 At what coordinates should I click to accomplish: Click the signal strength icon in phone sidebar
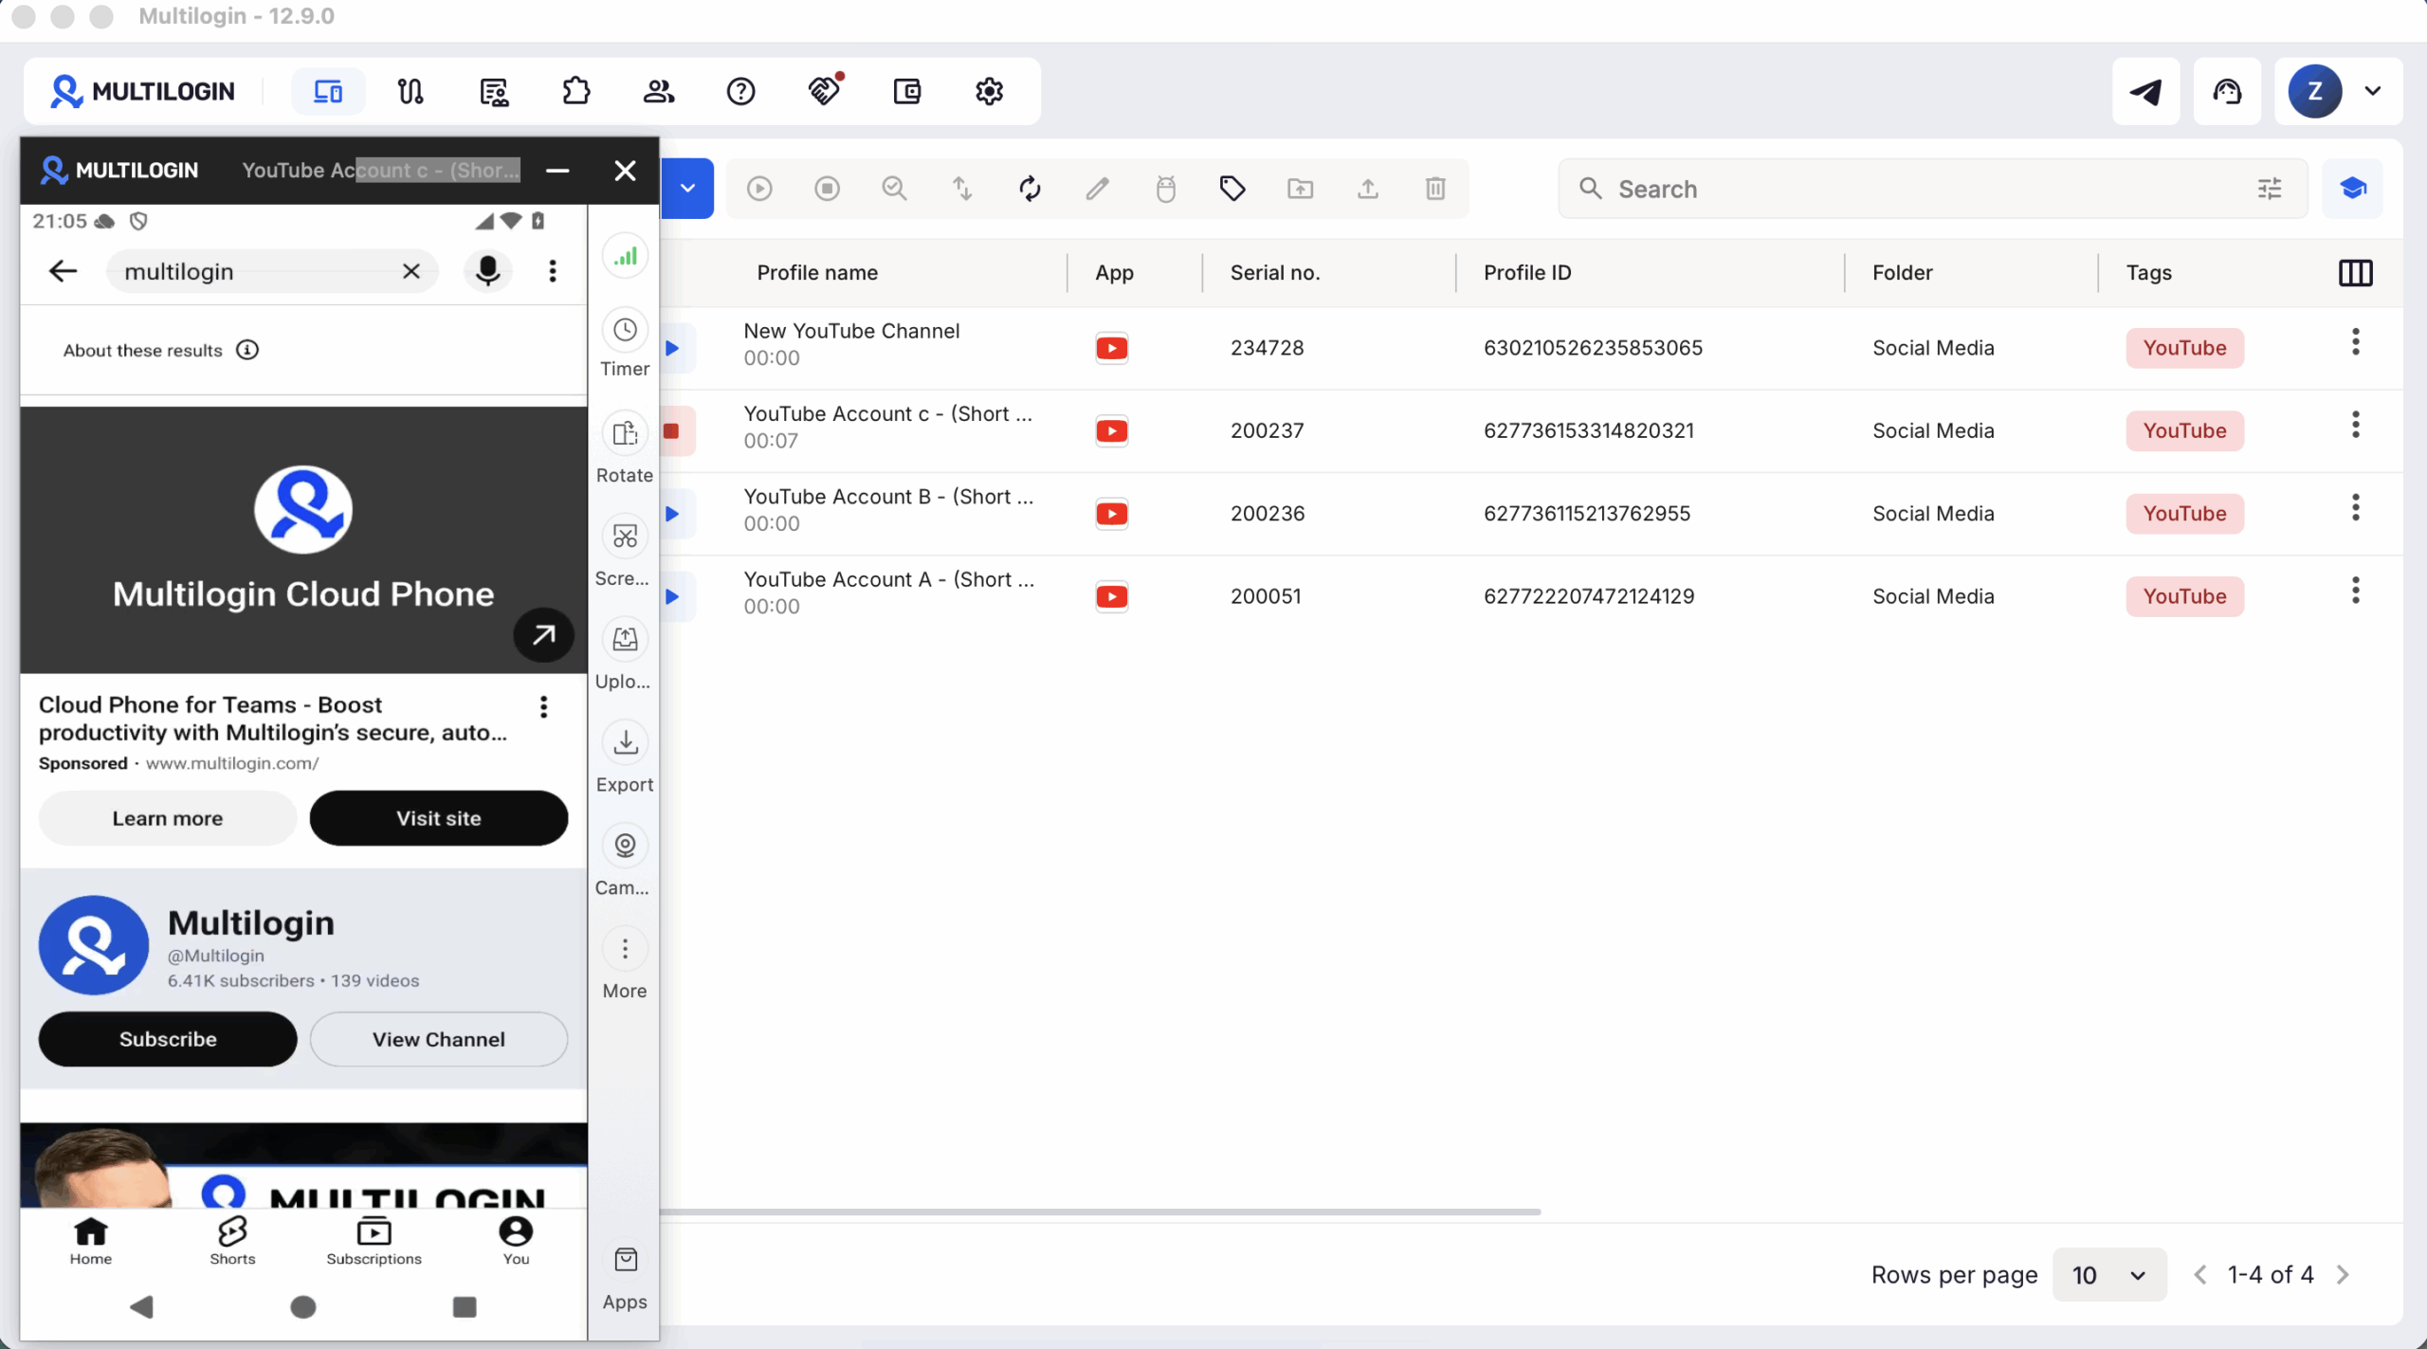click(x=625, y=256)
